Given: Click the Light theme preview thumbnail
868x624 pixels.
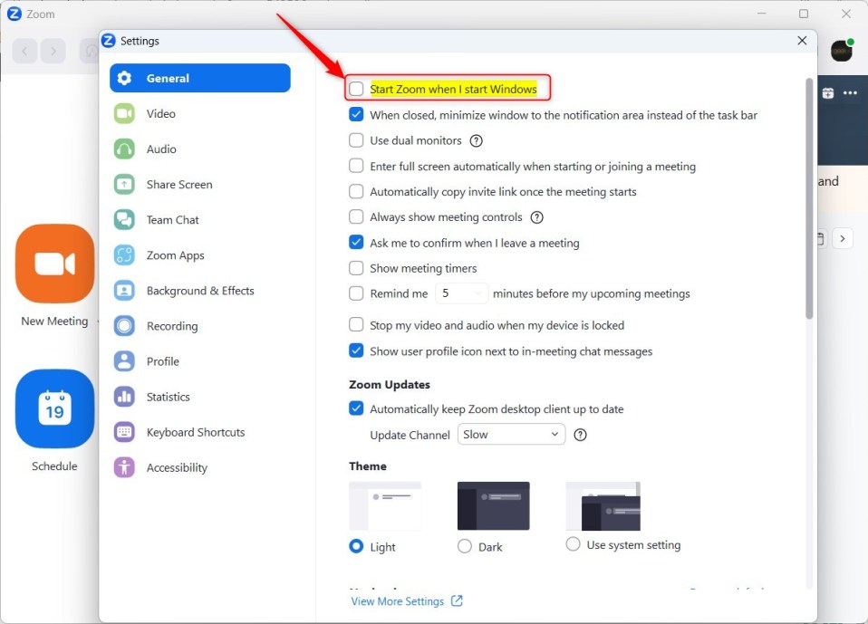Looking at the screenshot, I should coord(385,505).
